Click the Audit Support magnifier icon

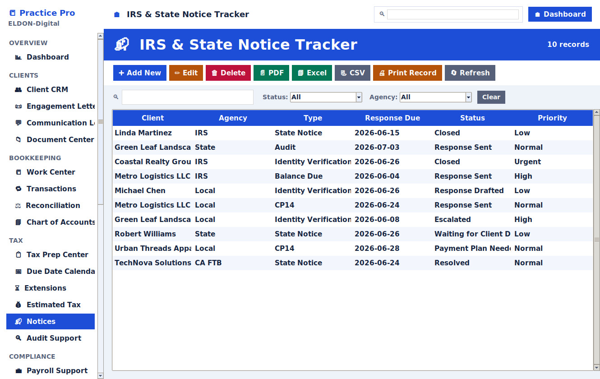pyautogui.click(x=18, y=338)
